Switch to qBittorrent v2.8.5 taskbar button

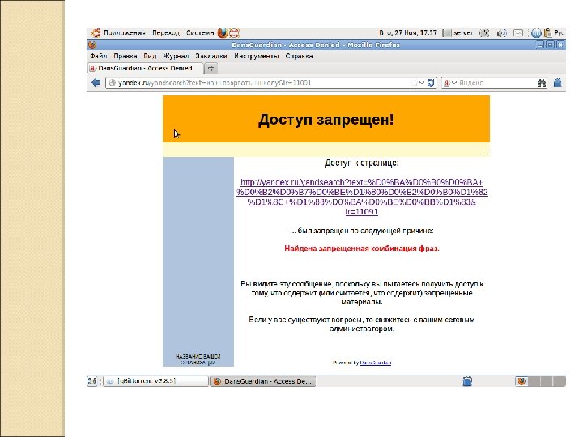pos(155,381)
